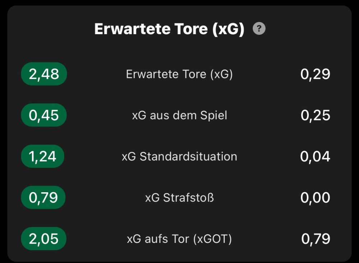Screen dimensions: 359x263
Task: Tap the away value 0,29
Action: click(315, 74)
